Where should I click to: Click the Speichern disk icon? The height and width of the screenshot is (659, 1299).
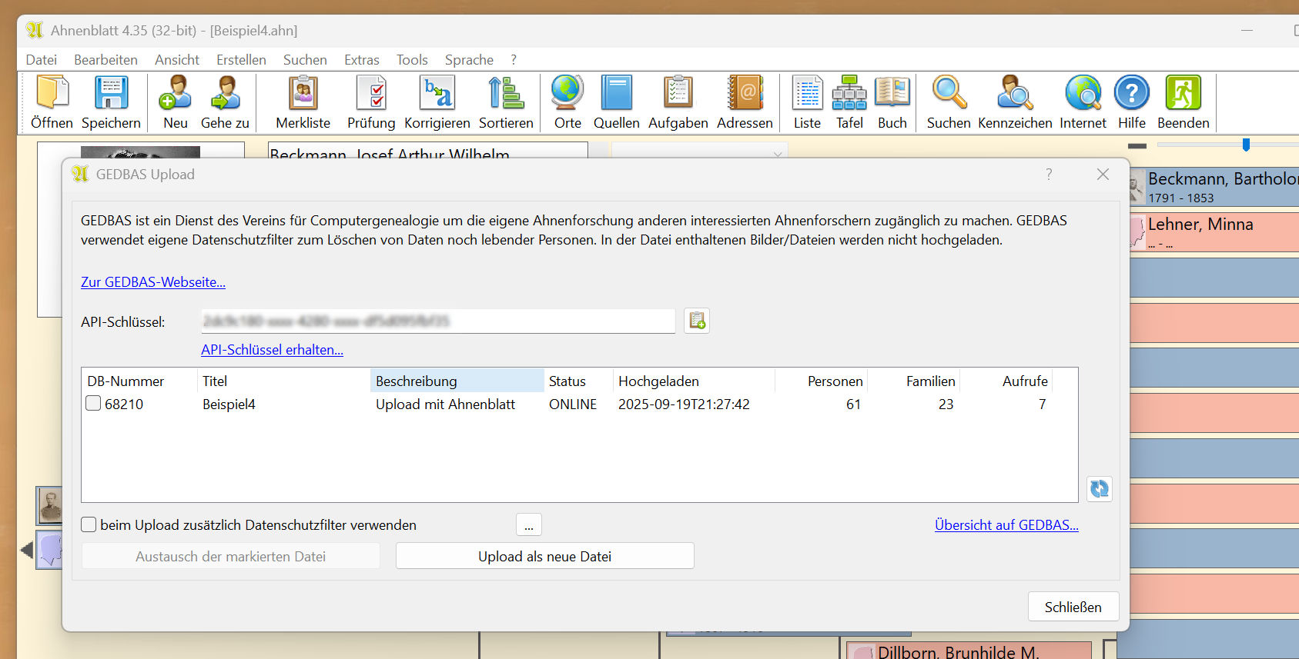[x=111, y=94]
